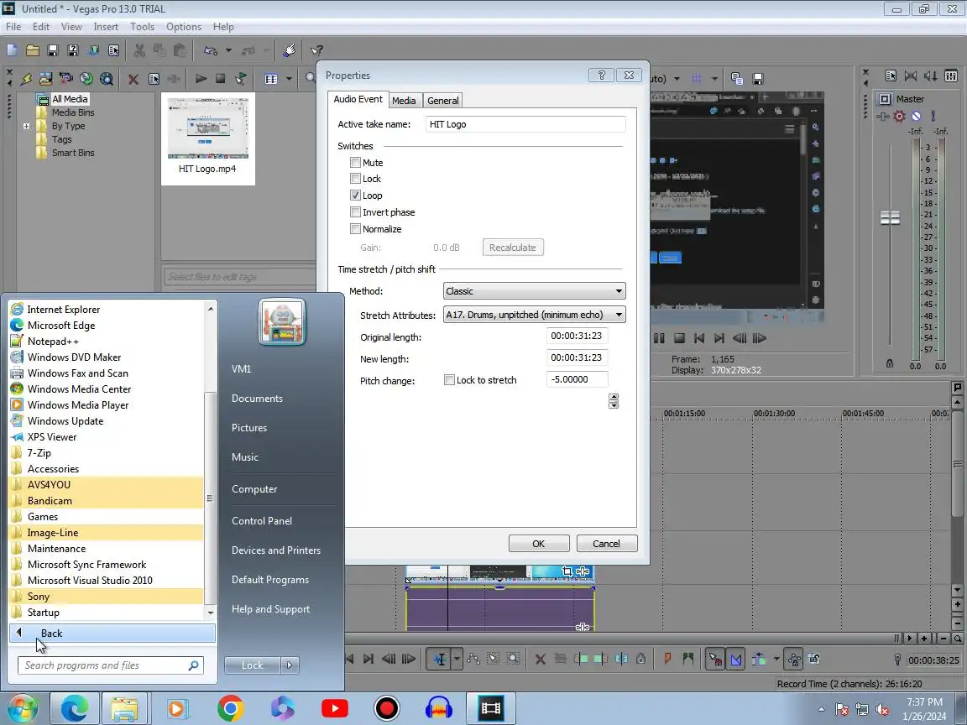This screenshot has width=967, height=725.
Task: Toggle Automatic Crossfades icon
Action: click(x=735, y=659)
